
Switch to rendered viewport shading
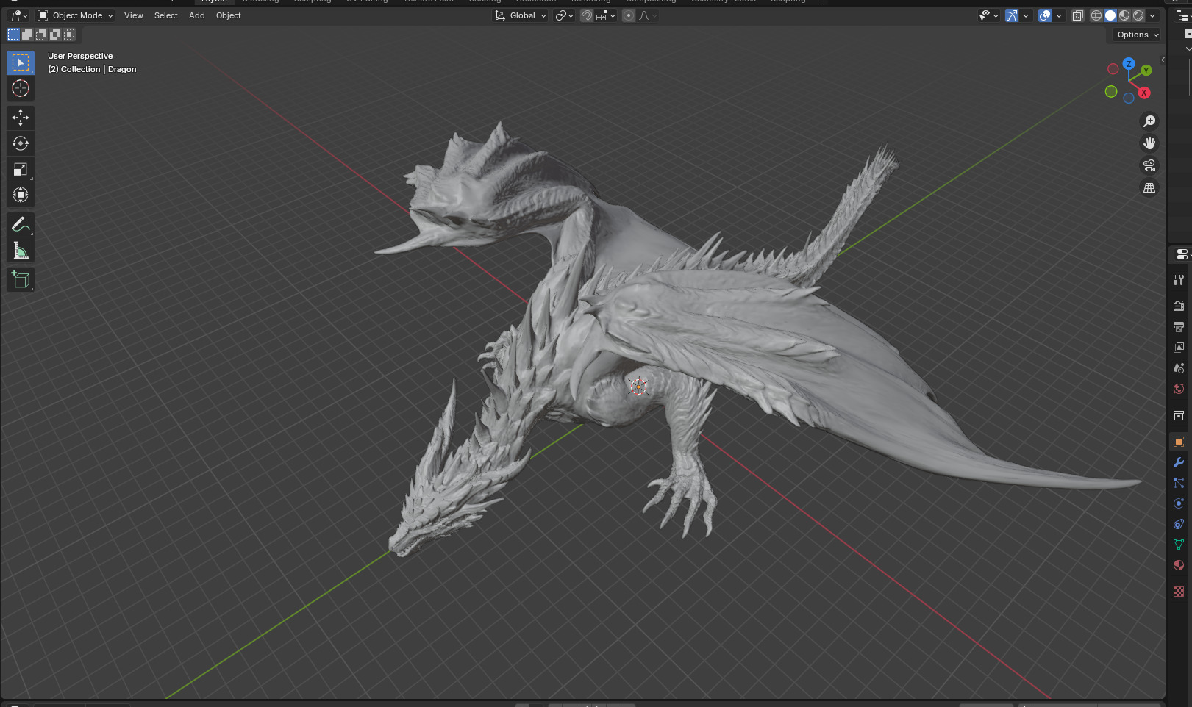tap(1138, 15)
